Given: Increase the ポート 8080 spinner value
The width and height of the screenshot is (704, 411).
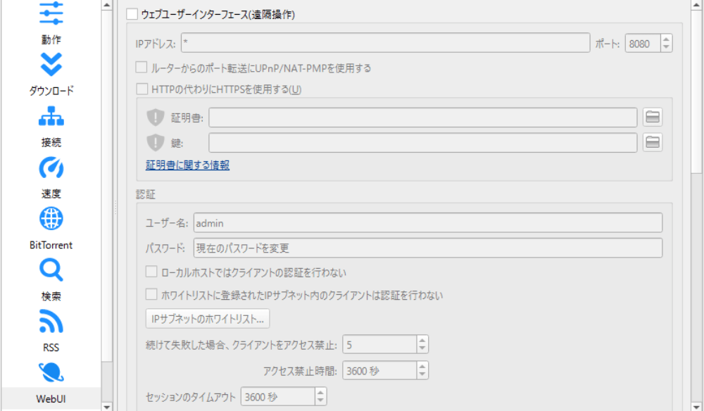Looking at the screenshot, I should tap(666, 39).
